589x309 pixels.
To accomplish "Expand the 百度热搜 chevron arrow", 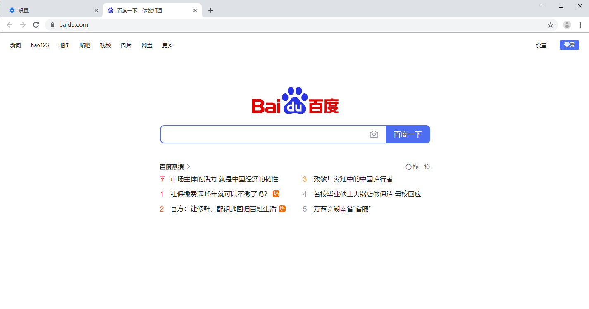I will [188, 167].
